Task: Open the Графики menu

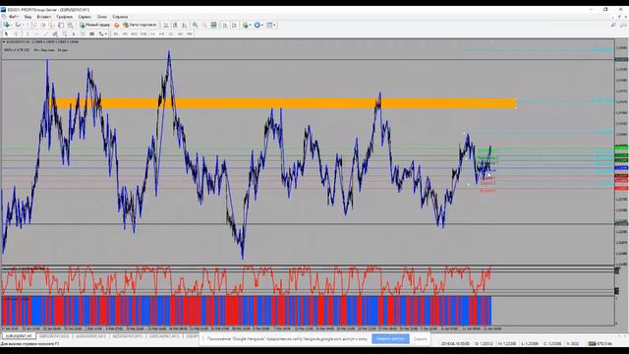Action: [x=64, y=17]
